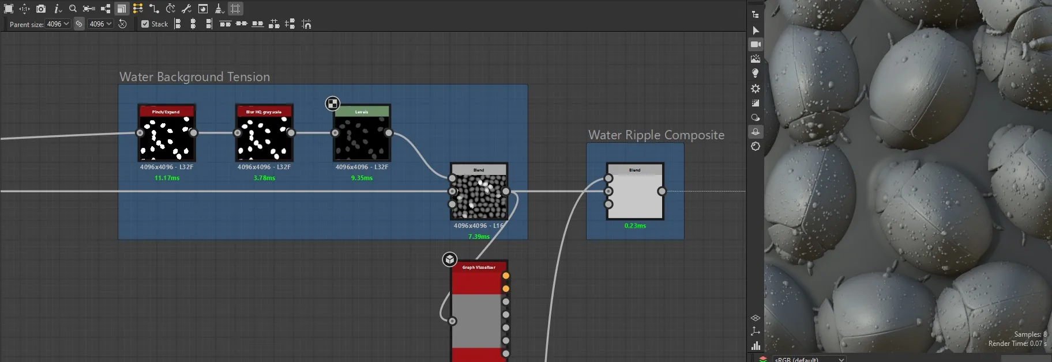
Task: Click the magnet snap nodes icon
Action: pos(307,24)
